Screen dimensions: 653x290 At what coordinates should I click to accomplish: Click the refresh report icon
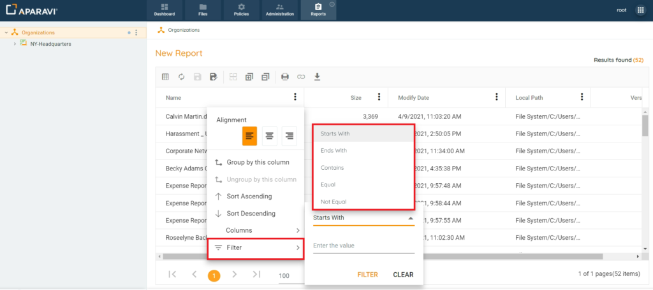point(182,77)
